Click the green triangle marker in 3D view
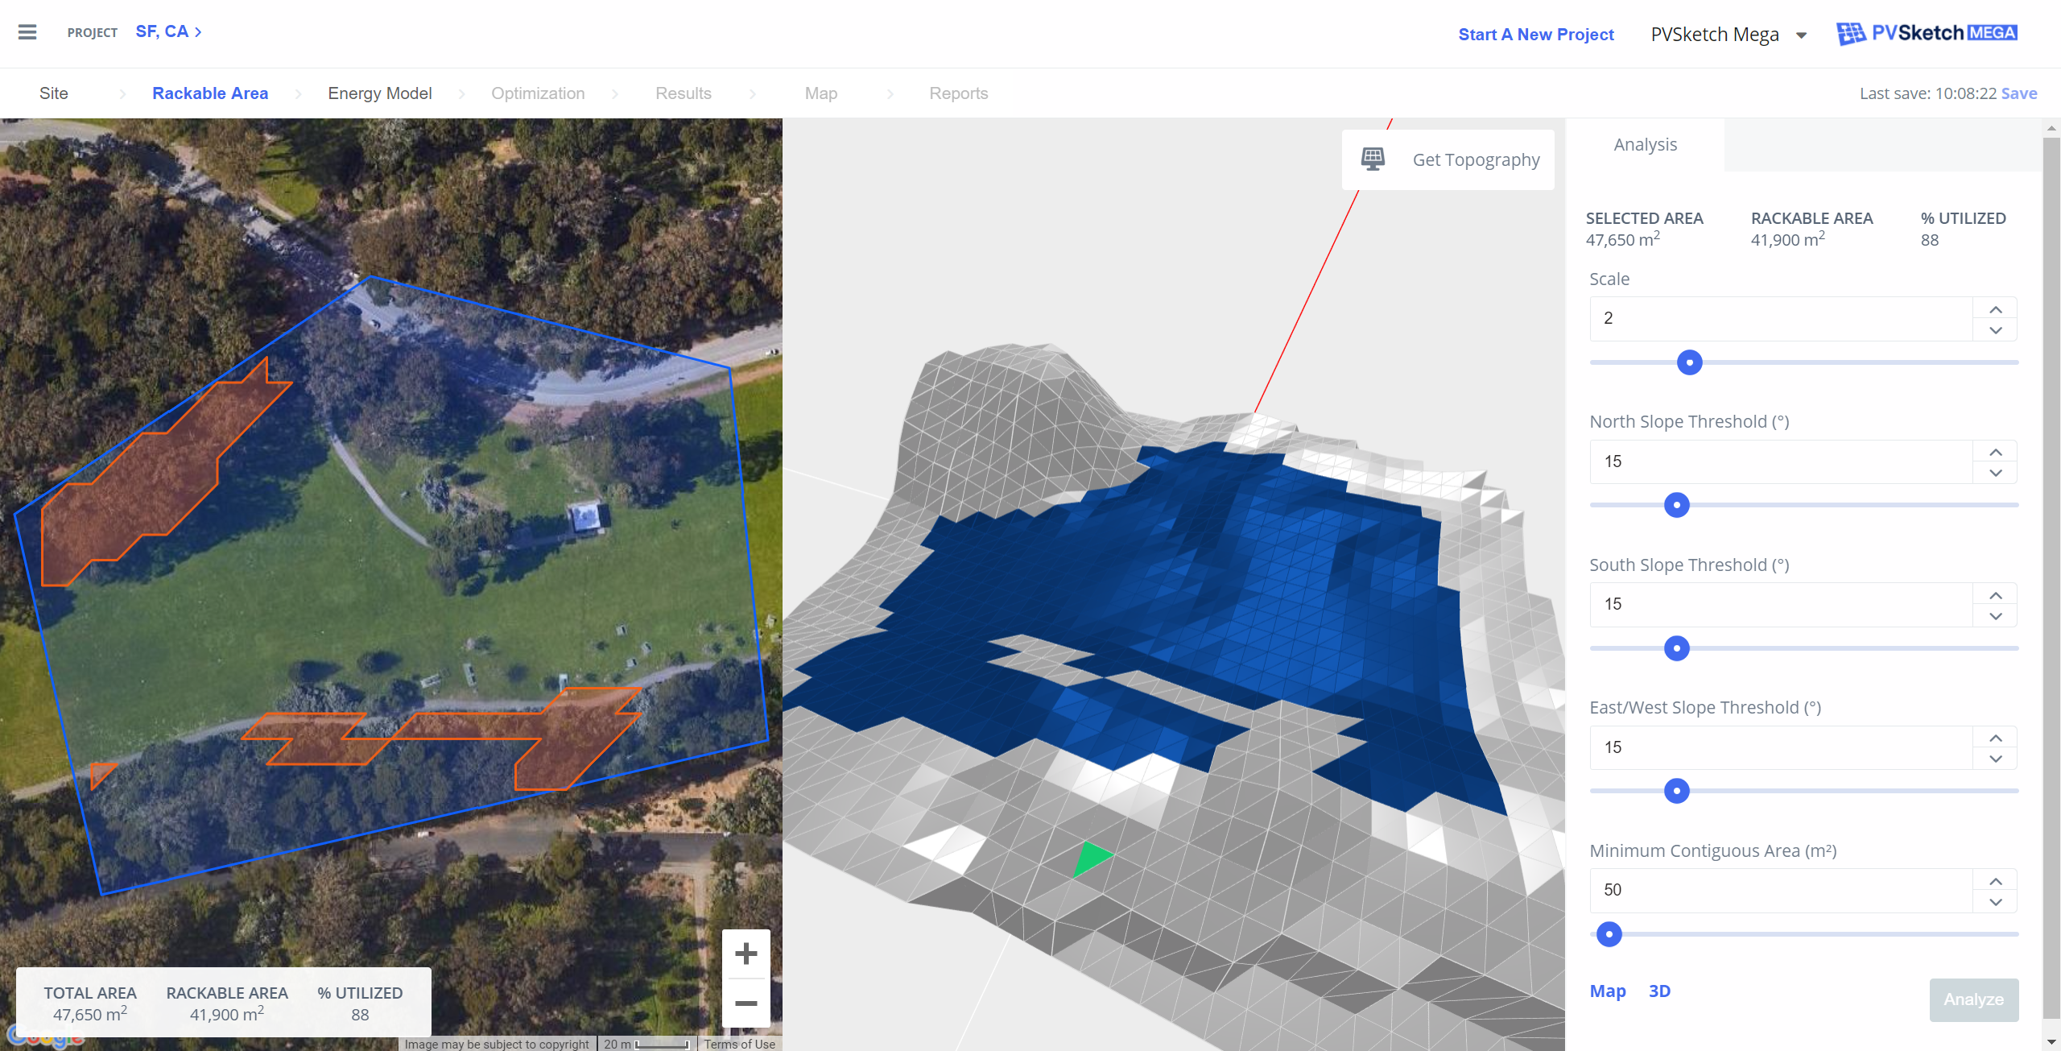The width and height of the screenshot is (2061, 1051). [x=1091, y=858]
